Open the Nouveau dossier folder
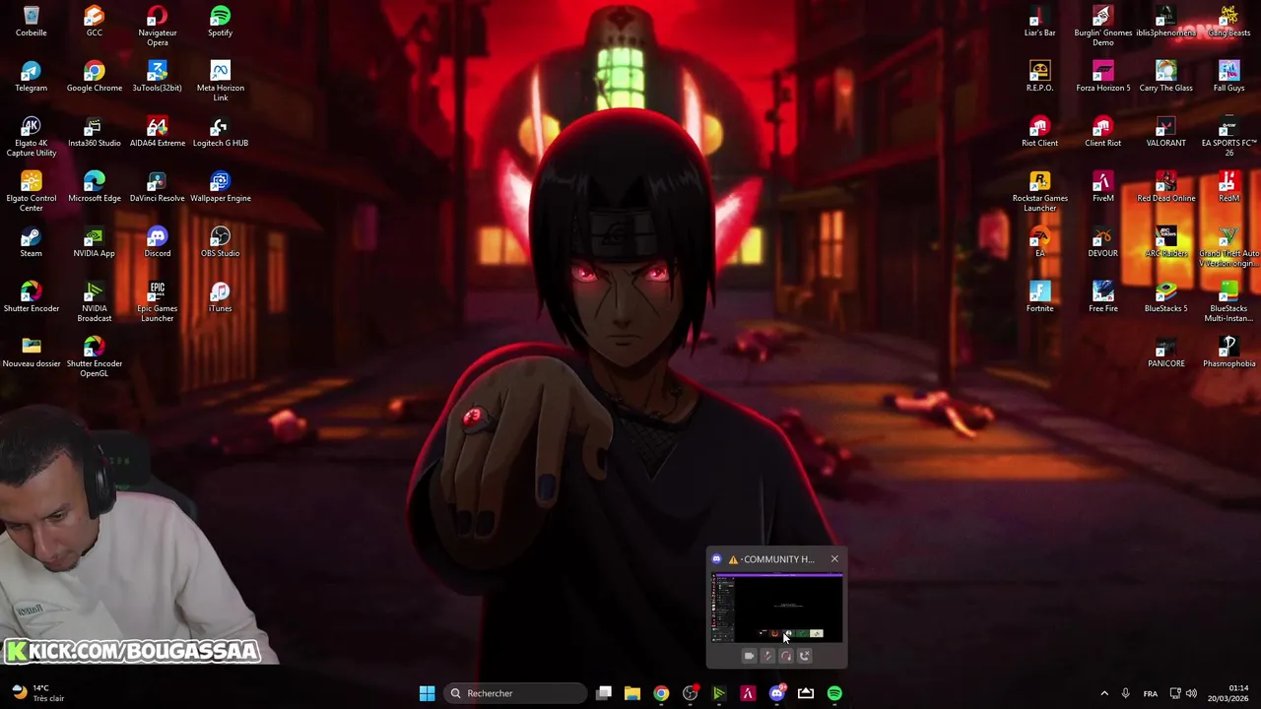The width and height of the screenshot is (1261, 709). (x=31, y=353)
